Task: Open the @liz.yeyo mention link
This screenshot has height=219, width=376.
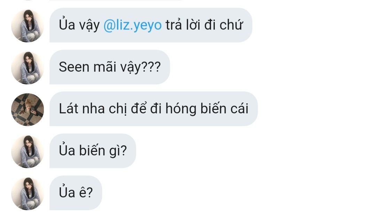Action: [x=133, y=25]
